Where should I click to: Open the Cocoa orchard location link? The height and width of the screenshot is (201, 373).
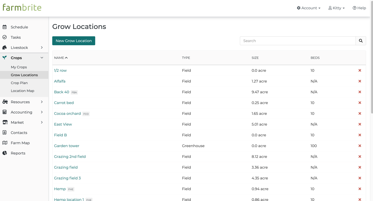click(67, 114)
